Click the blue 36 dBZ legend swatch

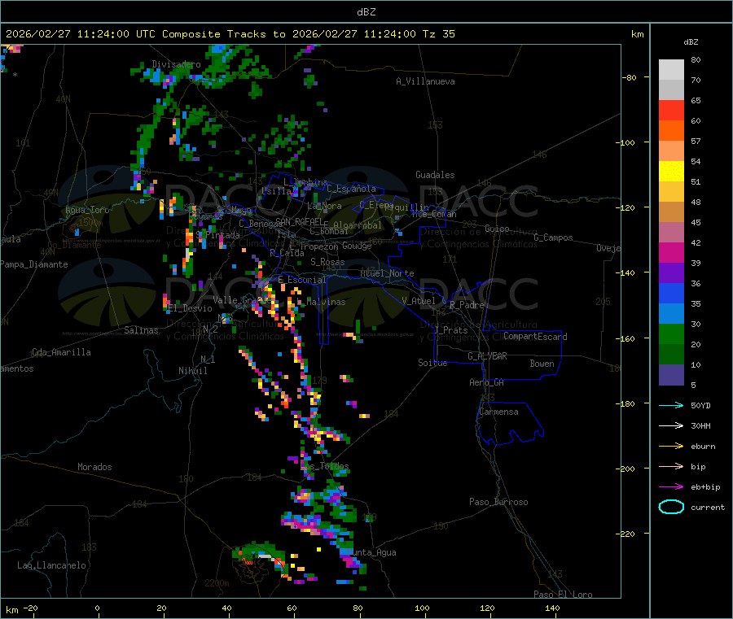click(671, 293)
